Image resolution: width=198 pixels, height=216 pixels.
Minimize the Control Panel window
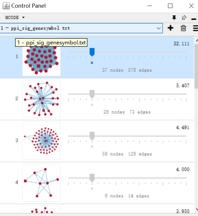point(150,6)
